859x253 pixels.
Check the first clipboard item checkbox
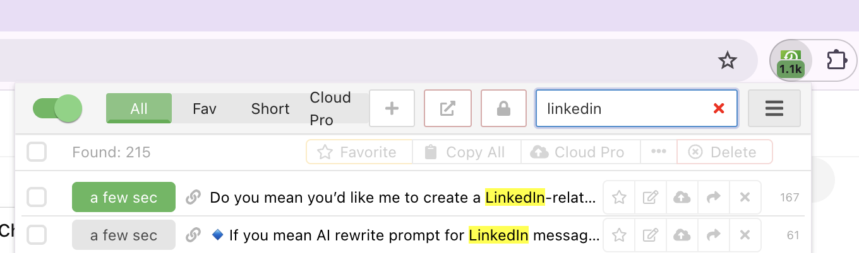point(37,198)
